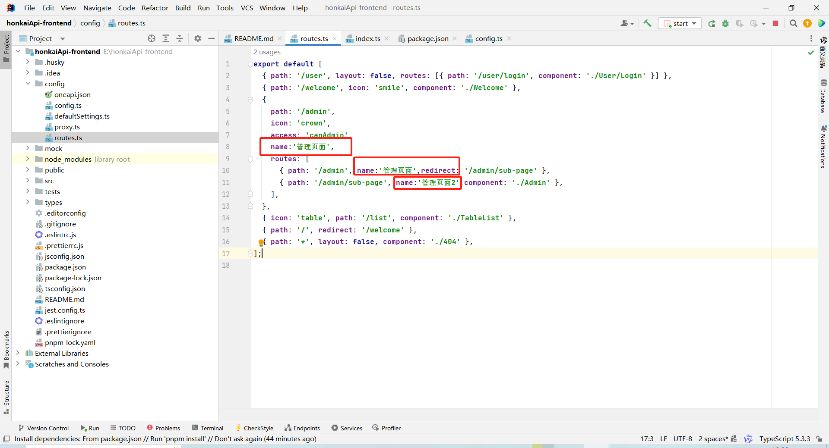829x448 pixels.
Task: Expand External Libraries node
Action: click(x=18, y=353)
